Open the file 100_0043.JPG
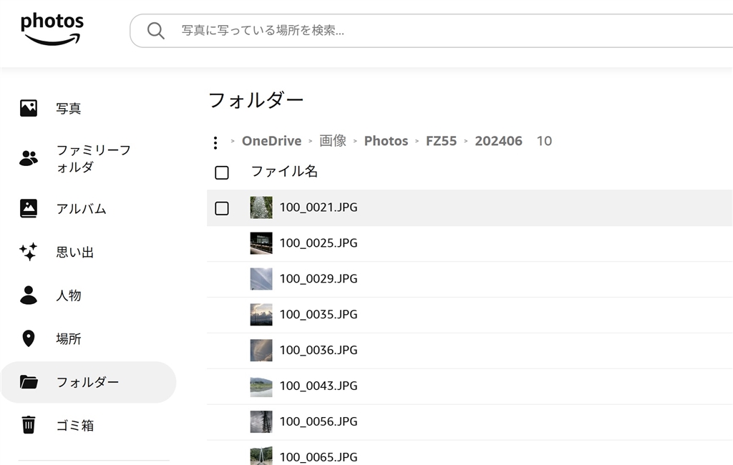733x465 pixels. [318, 386]
